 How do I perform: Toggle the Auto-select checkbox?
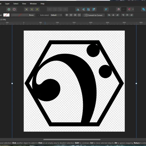click(x=38, y=15)
